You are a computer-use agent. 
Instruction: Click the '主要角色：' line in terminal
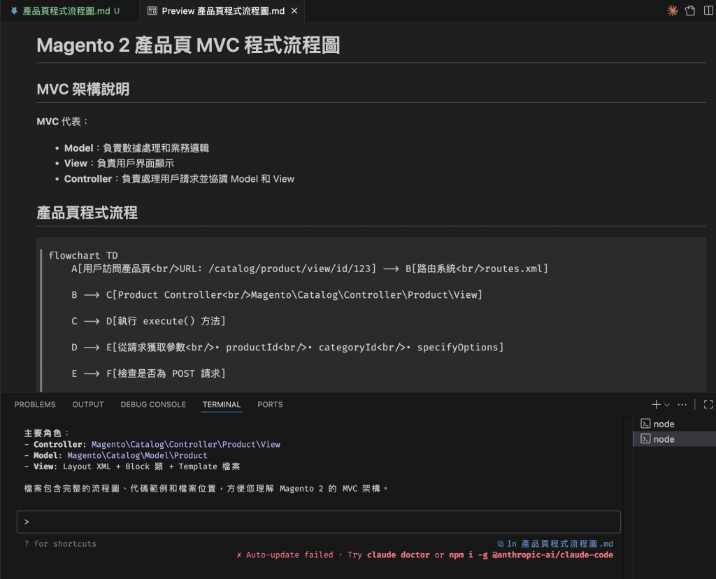click(x=47, y=433)
